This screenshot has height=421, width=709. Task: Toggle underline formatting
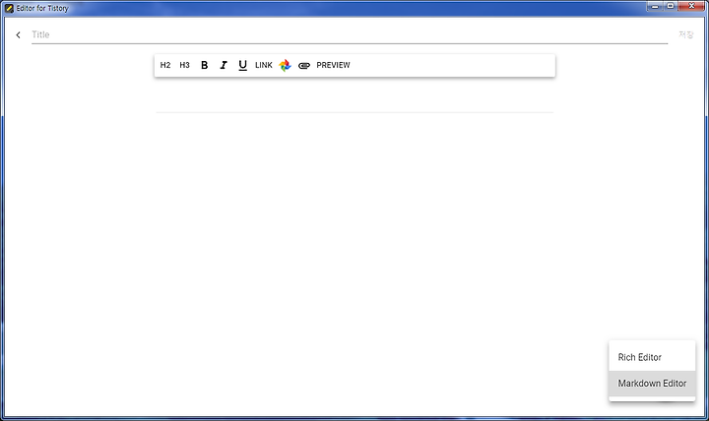243,65
